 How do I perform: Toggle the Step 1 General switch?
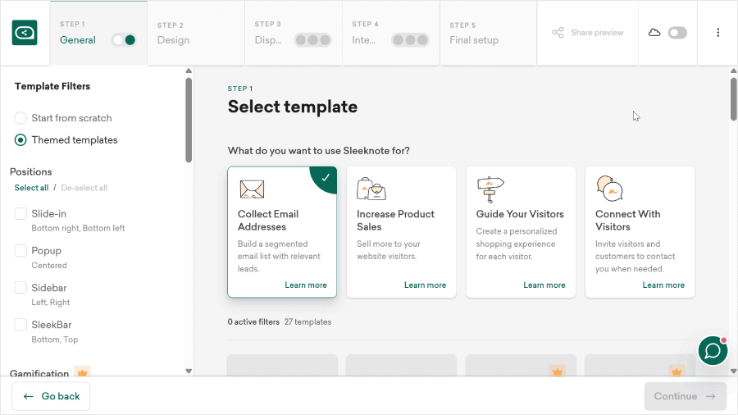(x=124, y=40)
